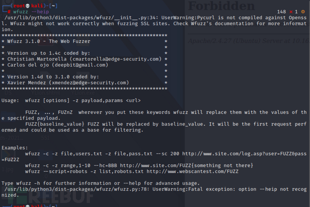
Task: Click the Forbidden heading behind the terminal
Action: pyautogui.click(x=221, y=6)
